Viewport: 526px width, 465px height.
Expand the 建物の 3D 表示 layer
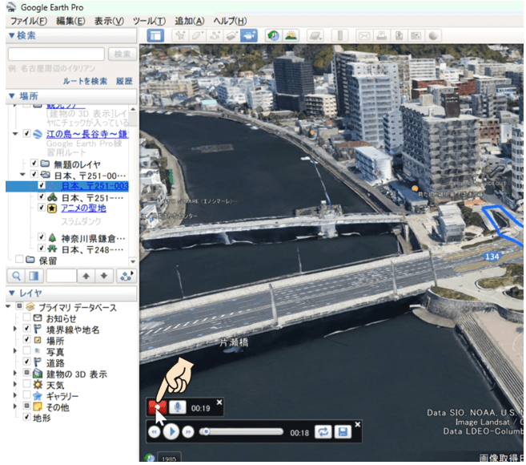point(16,374)
